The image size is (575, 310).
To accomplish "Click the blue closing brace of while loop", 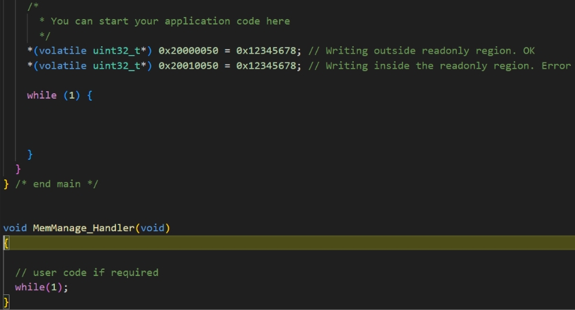I will [x=30, y=154].
